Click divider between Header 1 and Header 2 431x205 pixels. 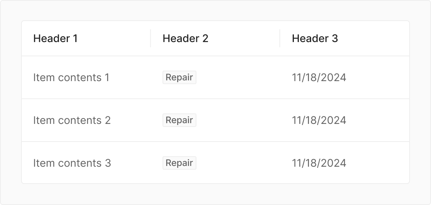(151, 38)
